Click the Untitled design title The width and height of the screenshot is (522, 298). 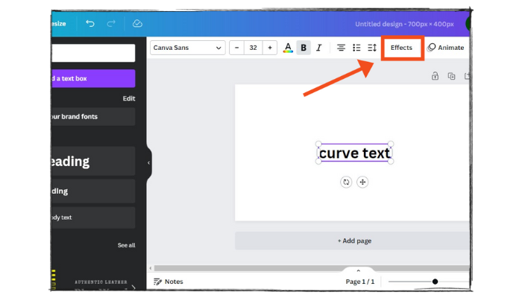(x=404, y=24)
